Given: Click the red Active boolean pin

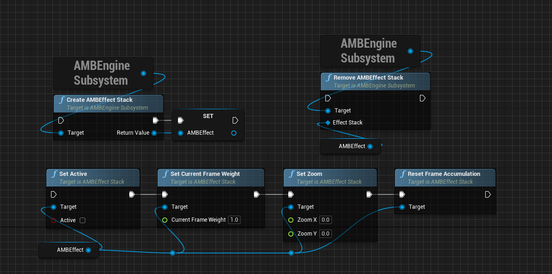Looking at the screenshot, I should click(53, 220).
